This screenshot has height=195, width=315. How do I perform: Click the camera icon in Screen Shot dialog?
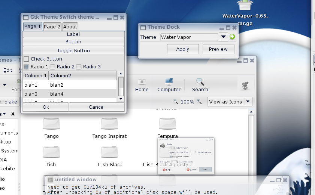tap(163, 146)
